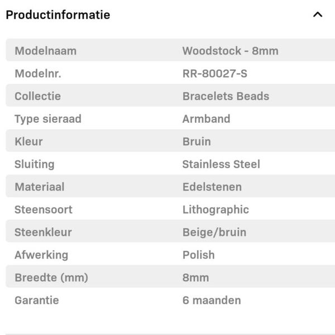Click the Polish finish value
The image size is (335, 335).
[198, 255]
